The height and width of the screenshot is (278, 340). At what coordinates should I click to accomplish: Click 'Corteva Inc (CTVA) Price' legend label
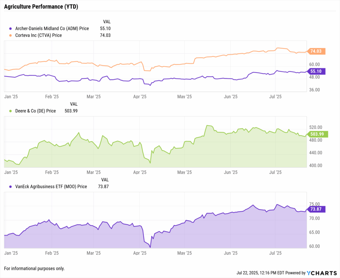39,35
